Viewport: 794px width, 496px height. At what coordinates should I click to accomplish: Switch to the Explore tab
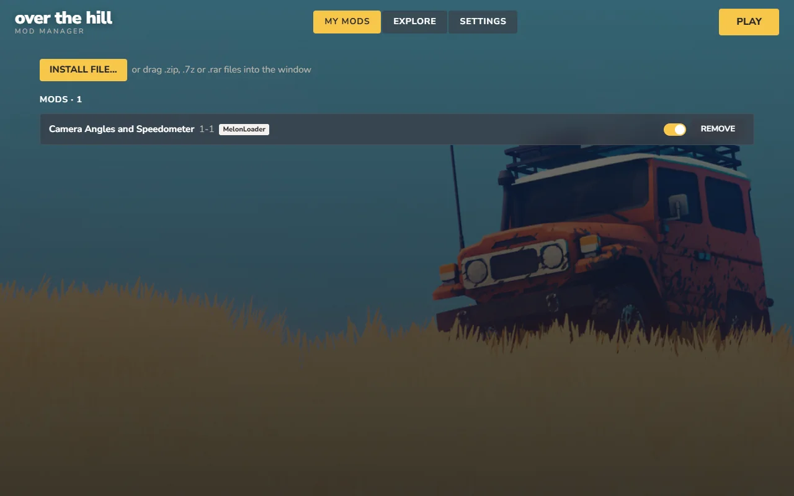[414, 22]
